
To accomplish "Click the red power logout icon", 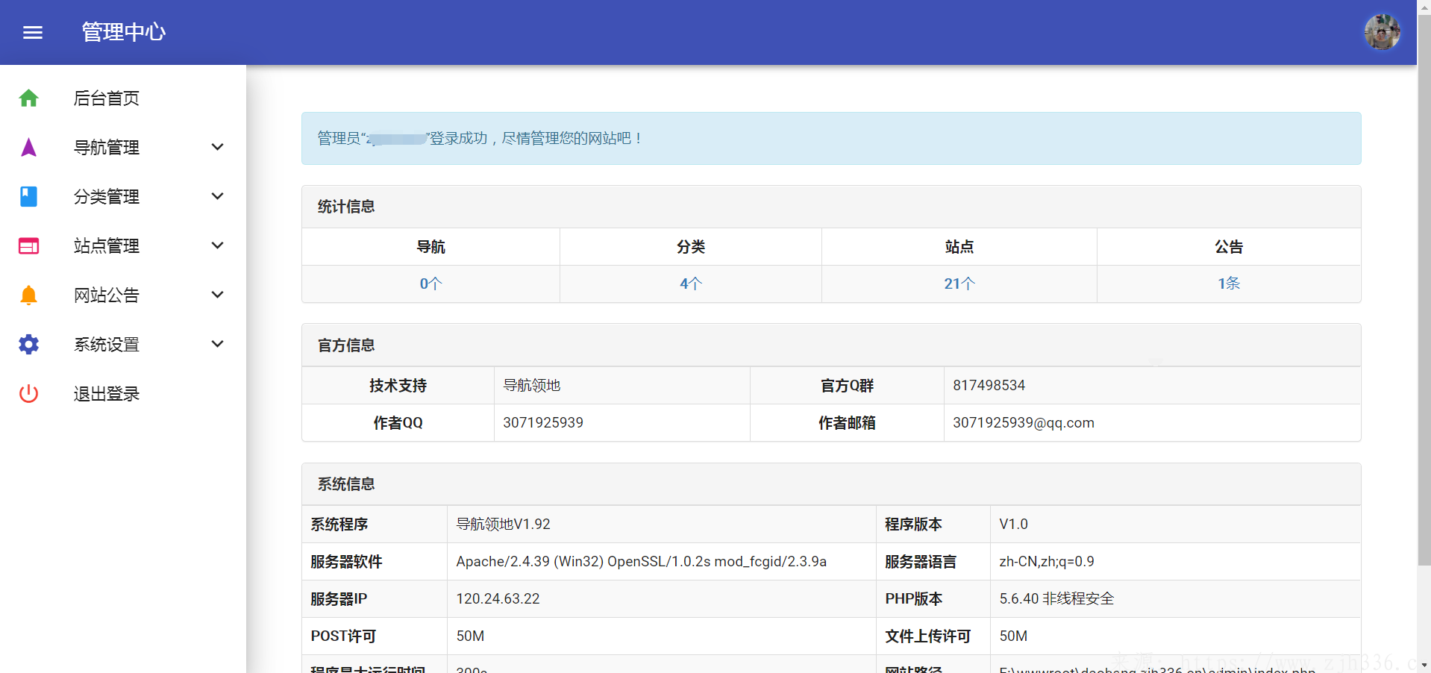I will coord(28,393).
